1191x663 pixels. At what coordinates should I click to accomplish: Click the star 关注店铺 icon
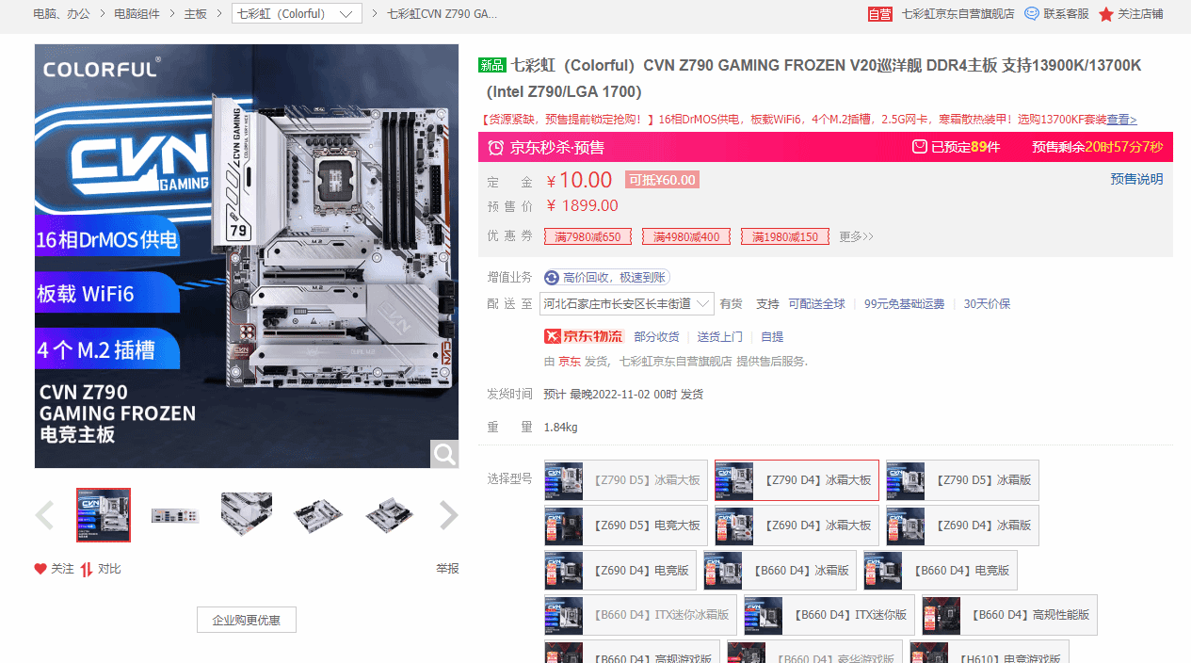[x=1106, y=14]
